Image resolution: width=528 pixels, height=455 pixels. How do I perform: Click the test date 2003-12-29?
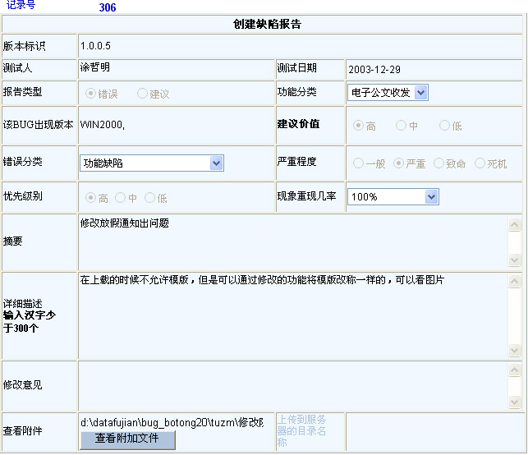(374, 69)
